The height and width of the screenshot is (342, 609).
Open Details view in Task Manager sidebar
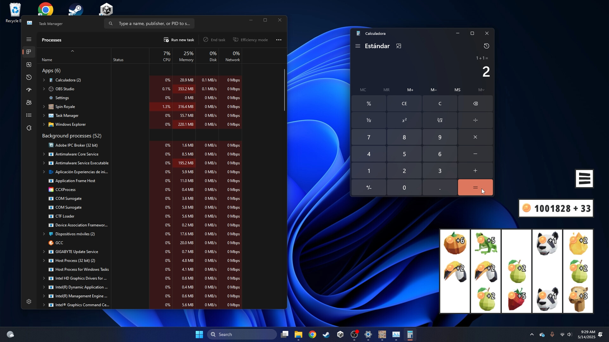pyautogui.click(x=29, y=115)
